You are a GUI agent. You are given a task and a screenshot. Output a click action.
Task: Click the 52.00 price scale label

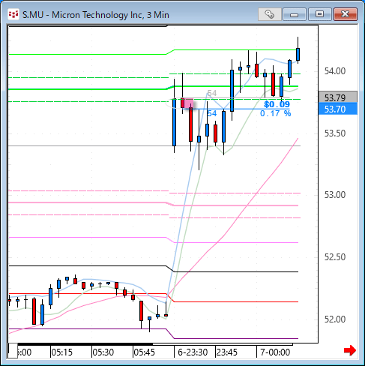pos(335,319)
